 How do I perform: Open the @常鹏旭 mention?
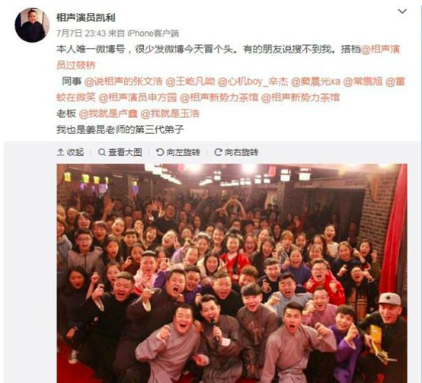363,81
